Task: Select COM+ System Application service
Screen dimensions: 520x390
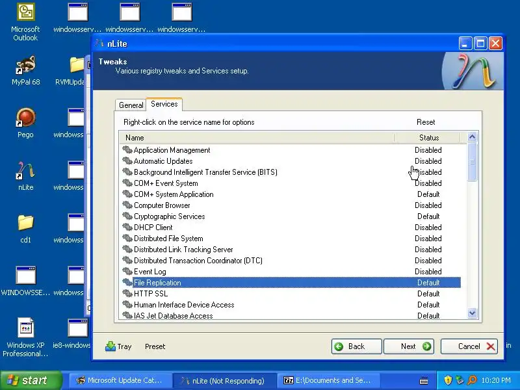Action: click(174, 194)
